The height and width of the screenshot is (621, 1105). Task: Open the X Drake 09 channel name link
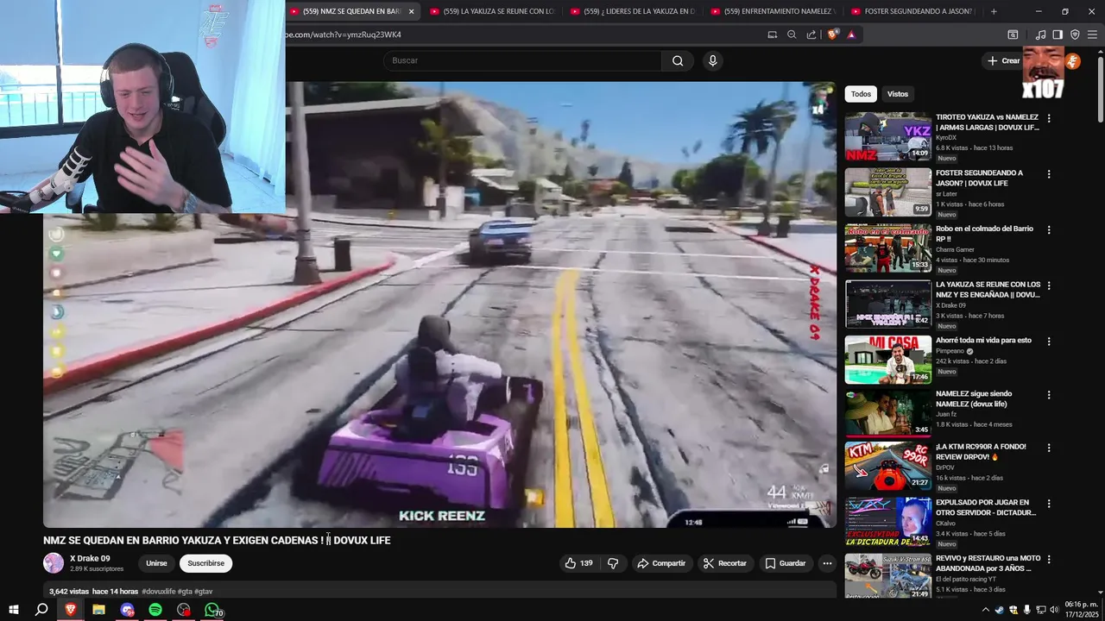point(90,559)
